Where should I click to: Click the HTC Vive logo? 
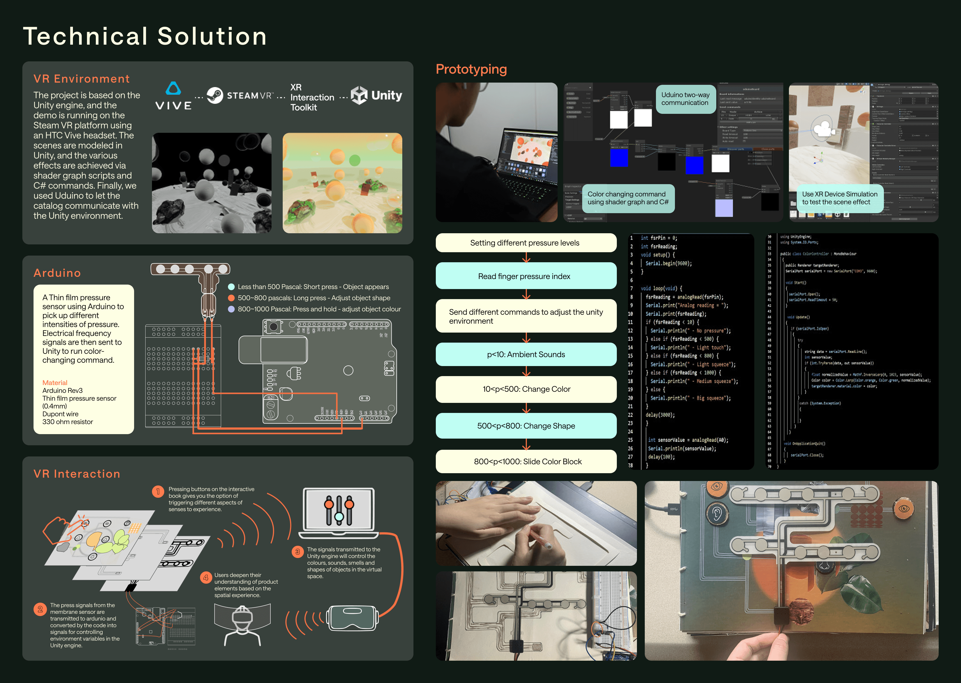[x=173, y=95]
